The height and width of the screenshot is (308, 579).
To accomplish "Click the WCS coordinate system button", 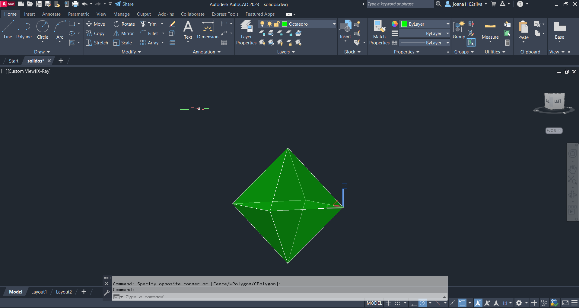I will [x=554, y=131].
